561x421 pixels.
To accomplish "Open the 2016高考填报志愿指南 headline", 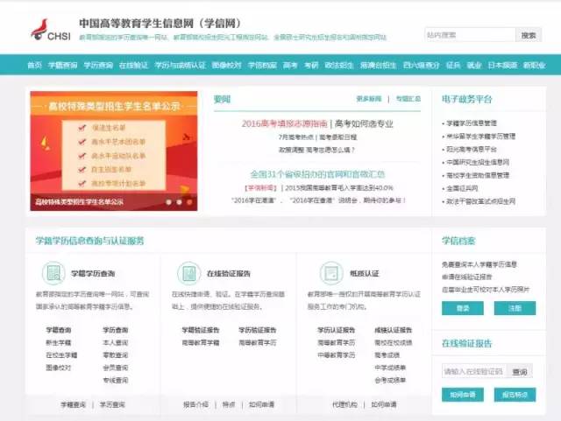I will [284, 123].
